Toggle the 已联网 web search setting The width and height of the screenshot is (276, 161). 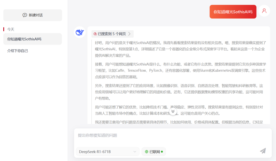point(154,151)
